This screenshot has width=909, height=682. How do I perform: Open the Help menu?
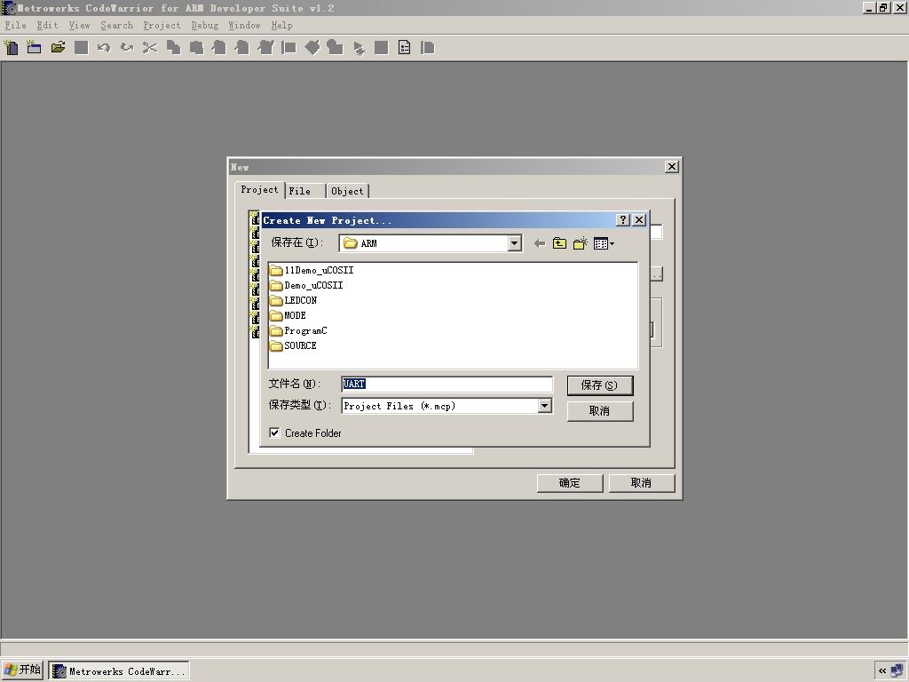pyautogui.click(x=281, y=25)
